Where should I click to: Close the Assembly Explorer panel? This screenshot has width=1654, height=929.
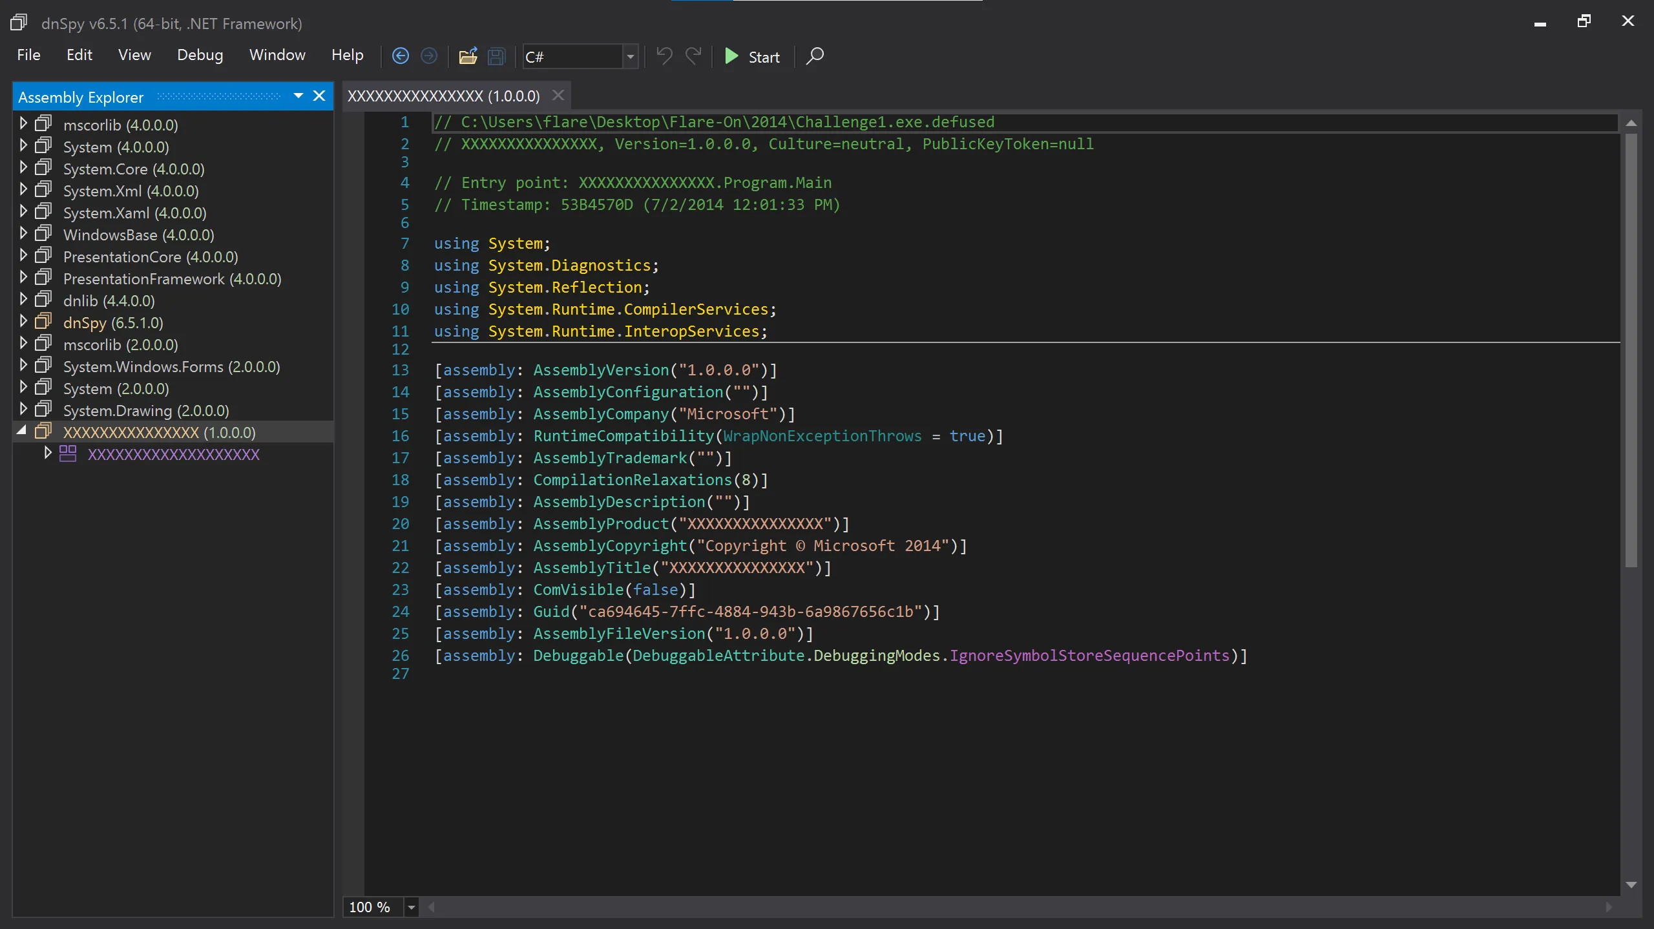(319, 96)
